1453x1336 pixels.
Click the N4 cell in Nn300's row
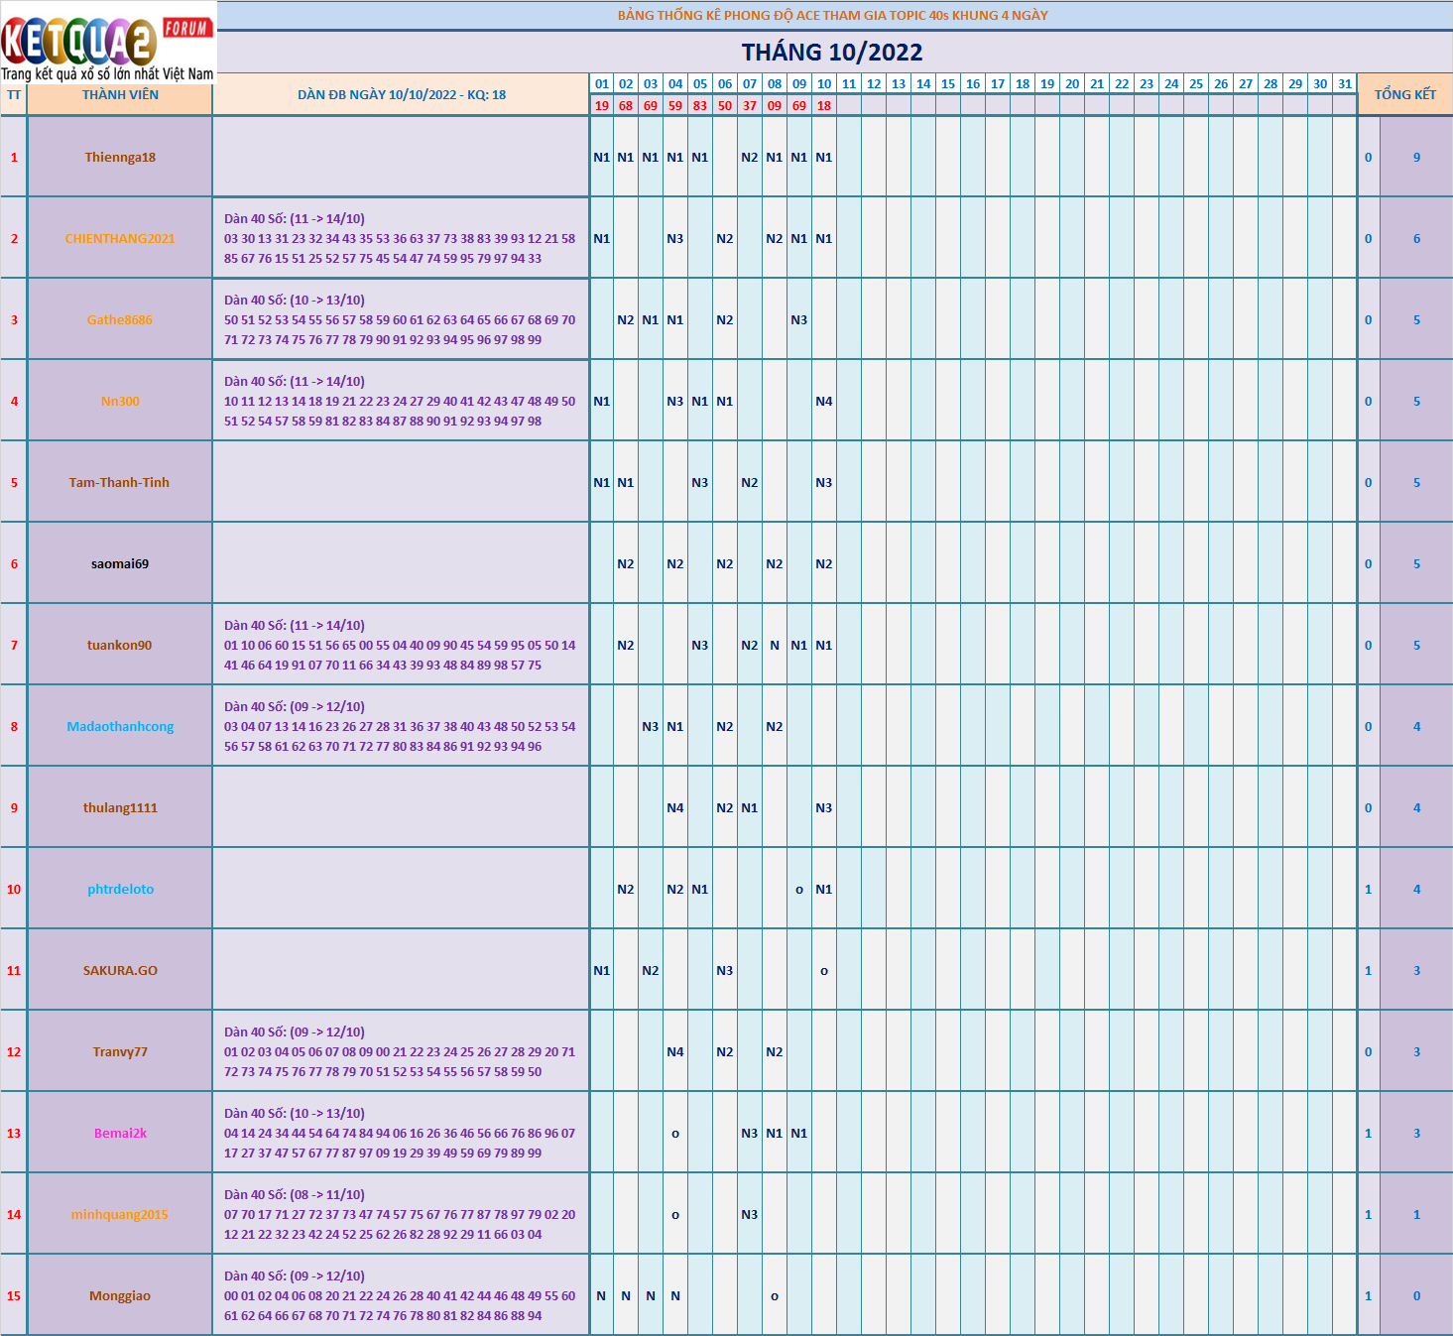point(824,402)
